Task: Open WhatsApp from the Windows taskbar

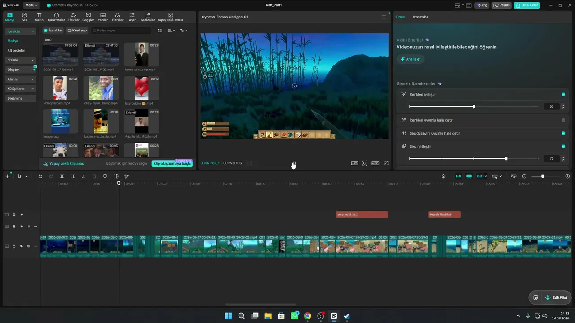Action: (294, 316)
